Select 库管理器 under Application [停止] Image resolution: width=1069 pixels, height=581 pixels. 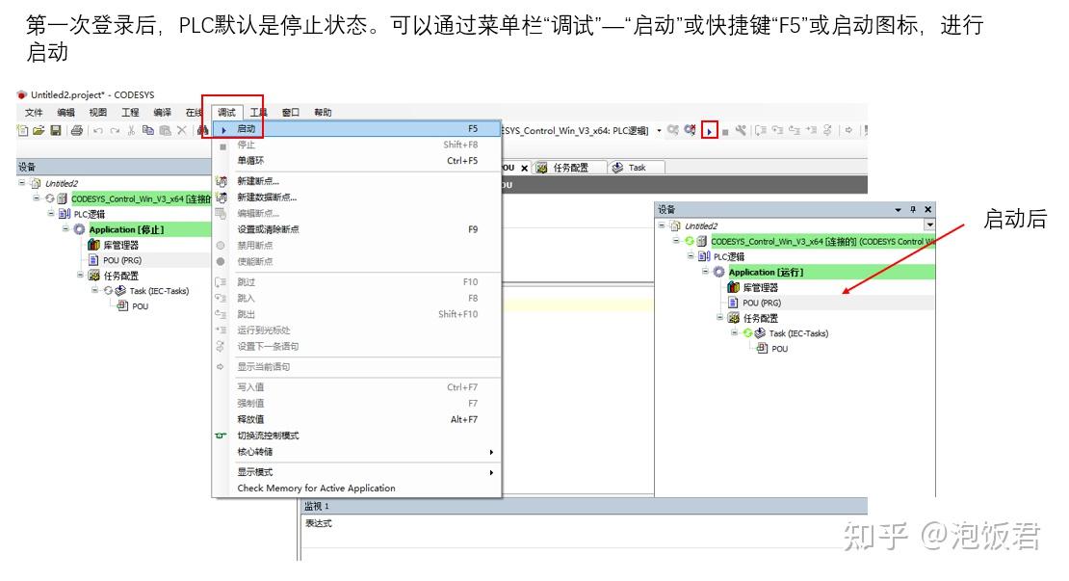[x=120, y=245]
